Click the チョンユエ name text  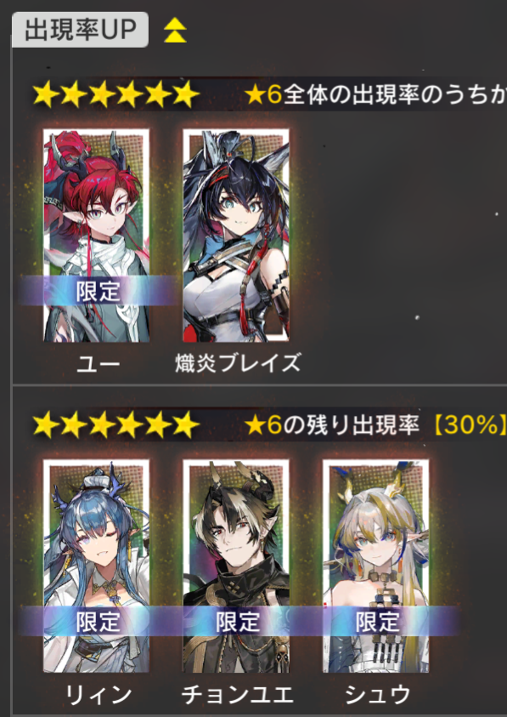coord(237,695)
